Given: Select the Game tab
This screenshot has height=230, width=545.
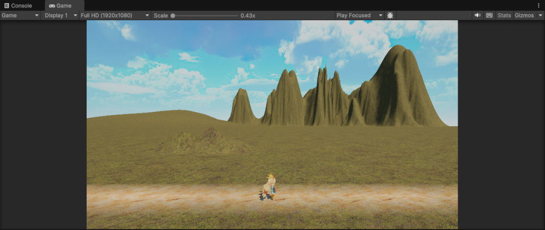Looking at the screenshot, I should (63, 5).
